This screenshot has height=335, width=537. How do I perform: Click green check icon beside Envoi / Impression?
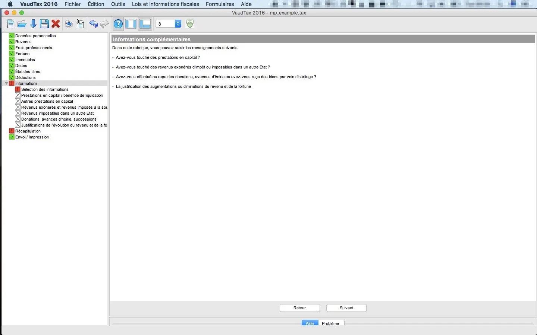(12, 137)
